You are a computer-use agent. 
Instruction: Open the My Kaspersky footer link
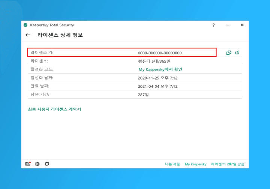195,164
